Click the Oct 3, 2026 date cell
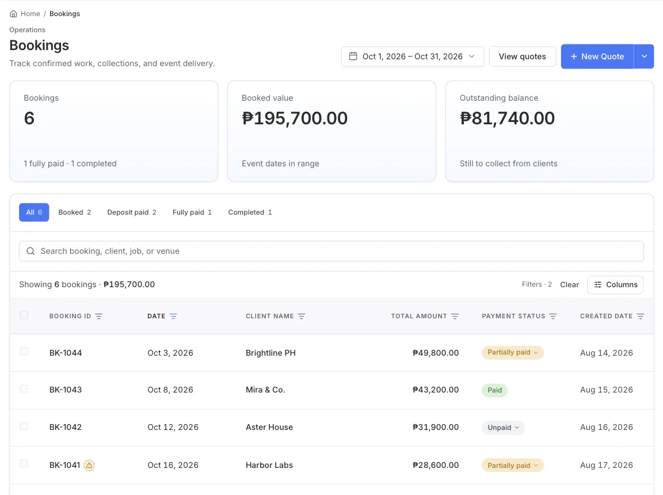This screenshot has width=663, height=495. click(x=170, y=353)
